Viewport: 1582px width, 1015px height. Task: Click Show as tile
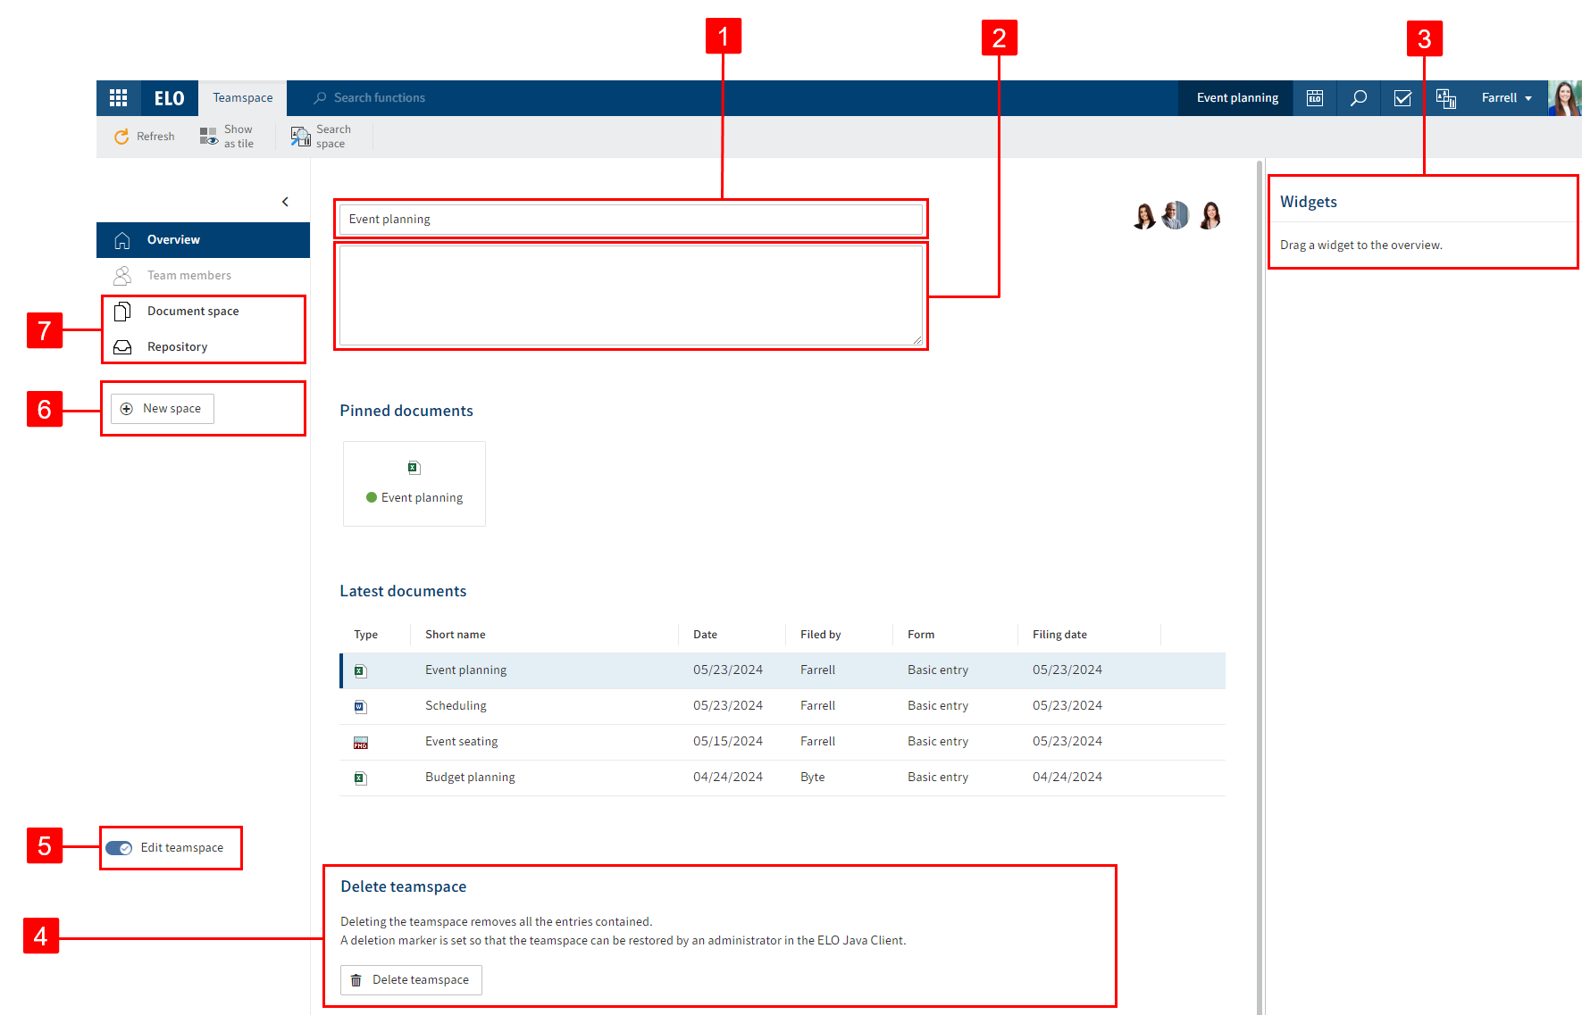click(x=227, y=137)
